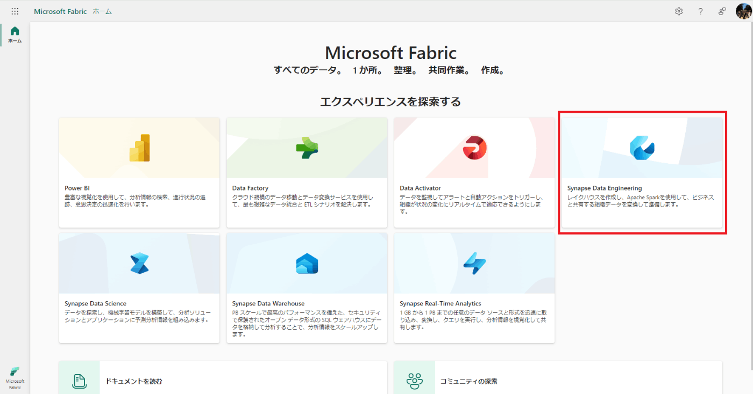The height and width of the screenshot is (394, 753).
Task: Open the help question mark icon
Action: (x=700, y=11)
